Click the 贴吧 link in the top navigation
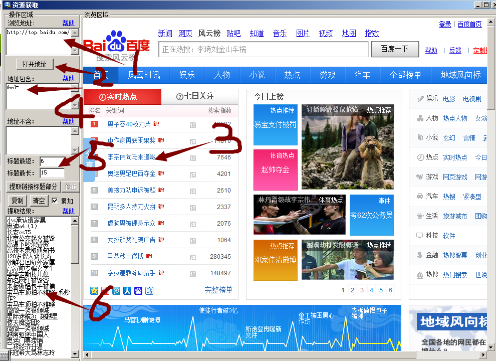Image resolution: width=496 pixels, height=361 pixels. pos(233,33)
